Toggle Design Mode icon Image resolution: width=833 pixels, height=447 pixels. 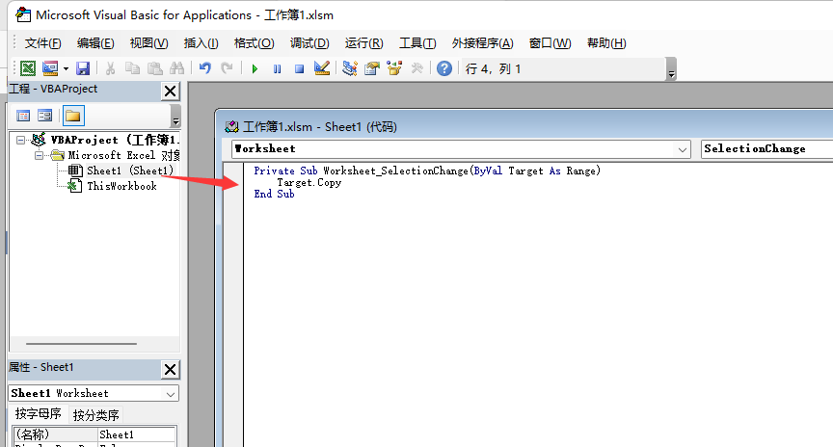322,68
